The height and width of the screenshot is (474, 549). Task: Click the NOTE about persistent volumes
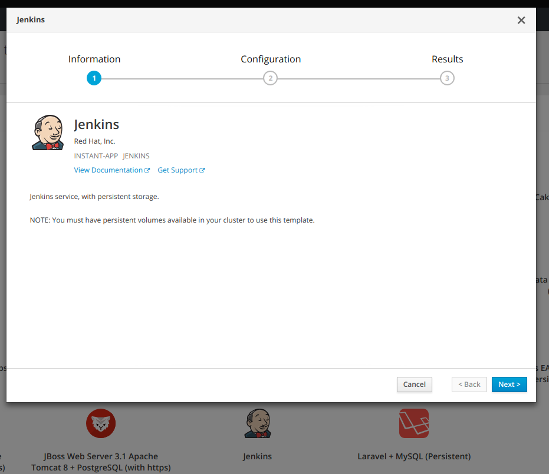click(172, 220)
